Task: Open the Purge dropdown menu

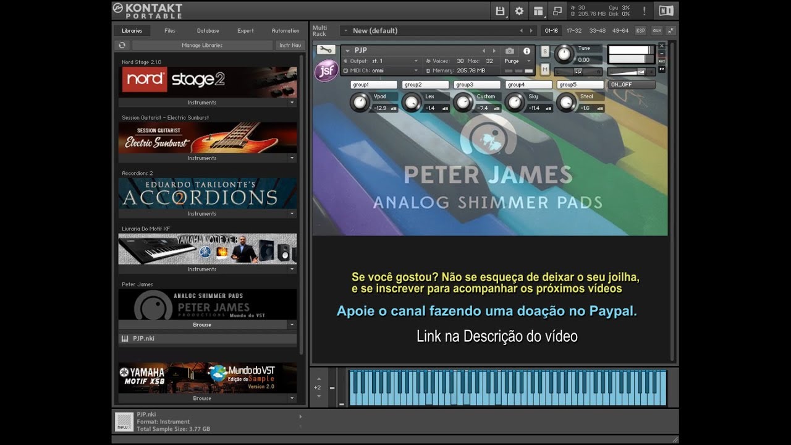Action: point(517,61)
